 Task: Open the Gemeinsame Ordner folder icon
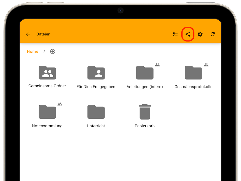(x=47, y=73)
